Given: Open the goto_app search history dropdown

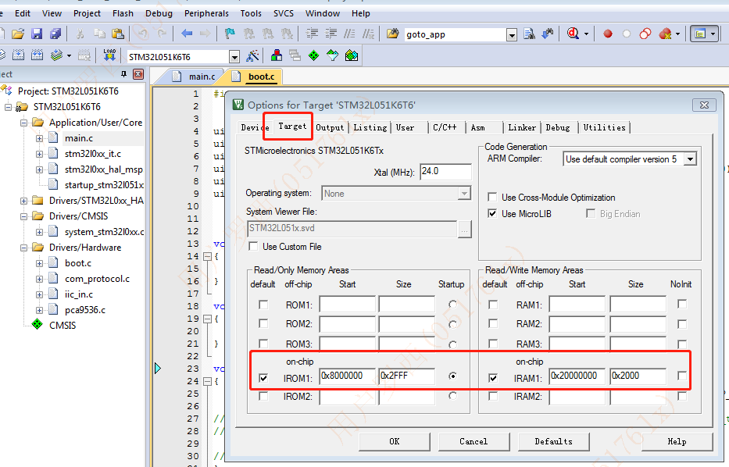Looking at the screenshot, I should click(x=512, y=35).
